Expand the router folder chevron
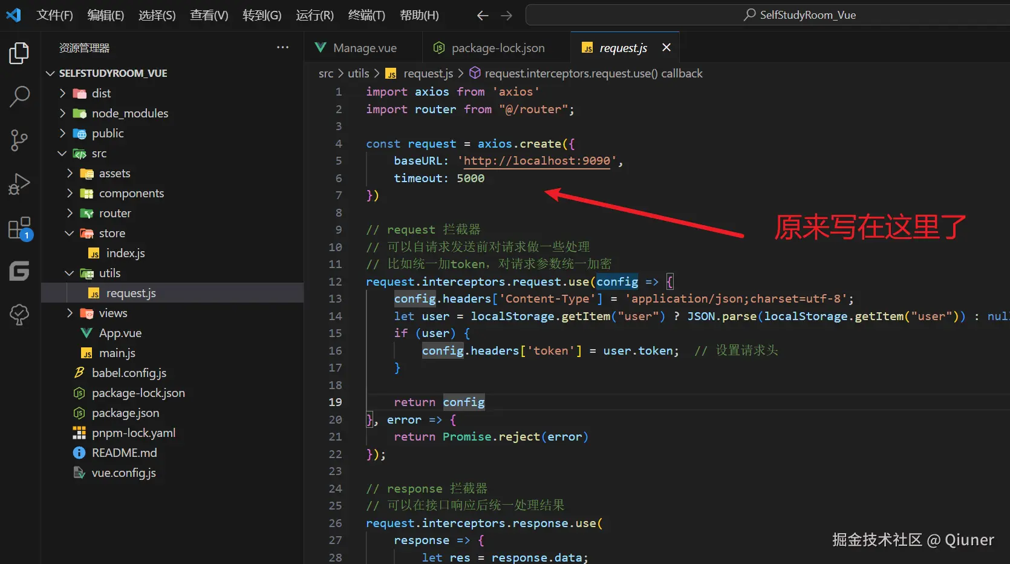This screenshot has height=564, width=1010. tap(70, 213)
